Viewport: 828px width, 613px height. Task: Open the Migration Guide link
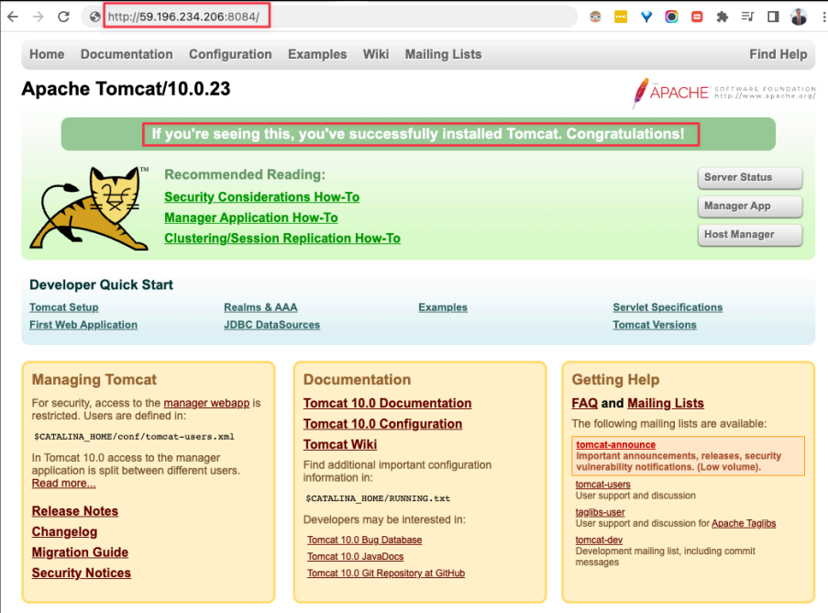(x=80, y=552)
